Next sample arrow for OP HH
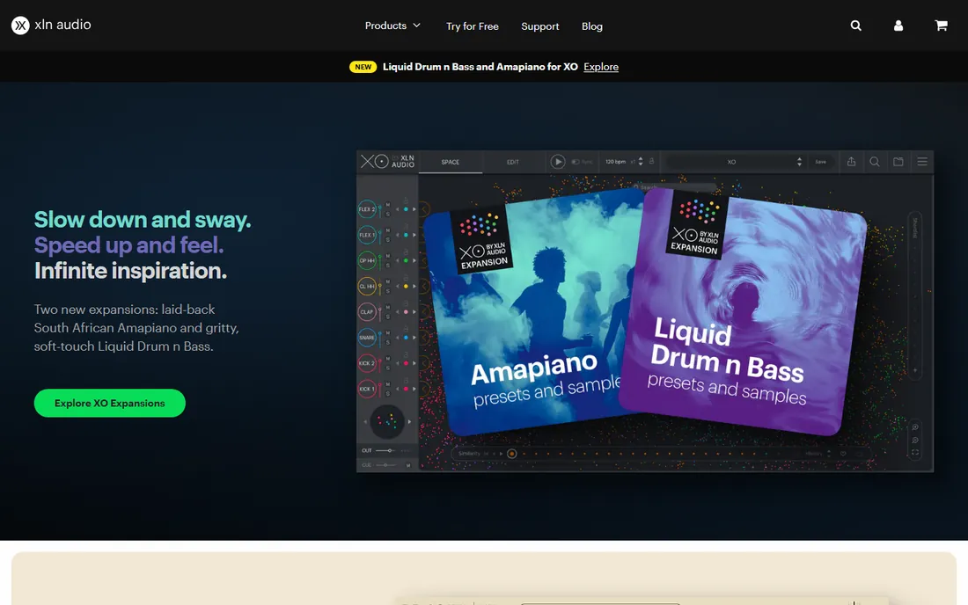Screen dimensions: 968x605 (x=414, y=260)
